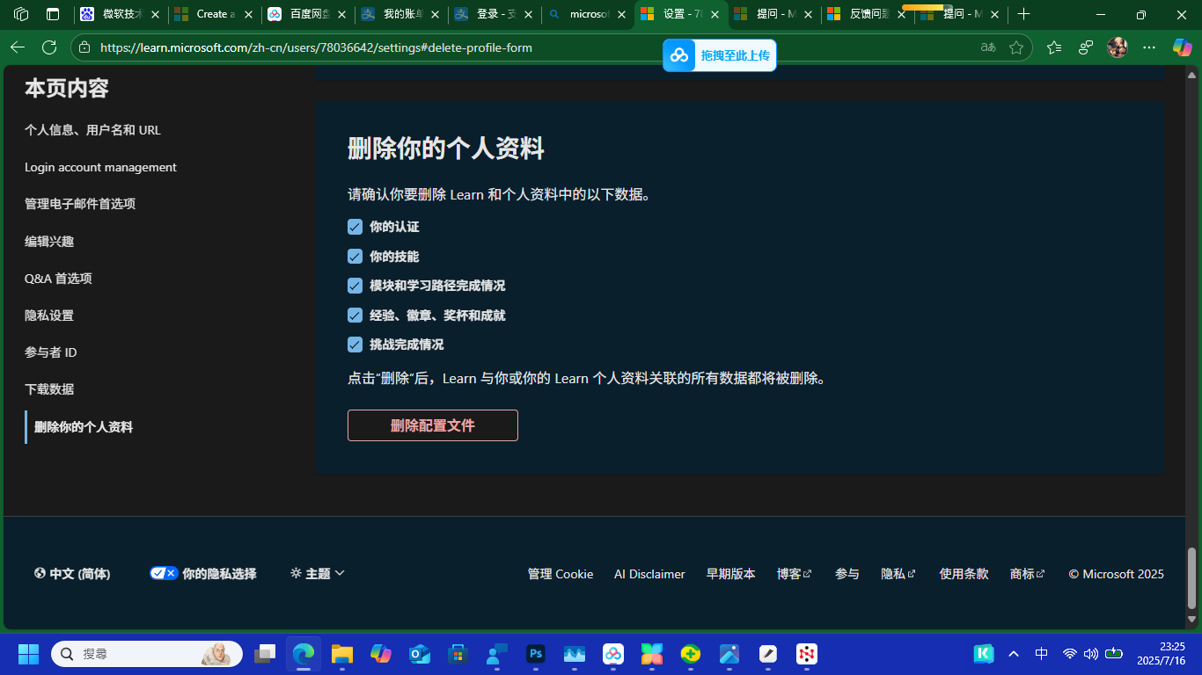Viewport: 1202px width, 675px height.
Task: Click the read aloud/translate icon in address bar
Action: coord(988,47)
